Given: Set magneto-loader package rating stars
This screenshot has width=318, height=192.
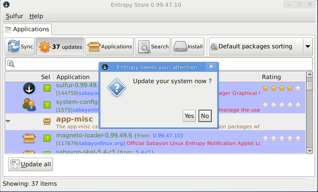Looking at the screenshot, I should tap(282, 138).
